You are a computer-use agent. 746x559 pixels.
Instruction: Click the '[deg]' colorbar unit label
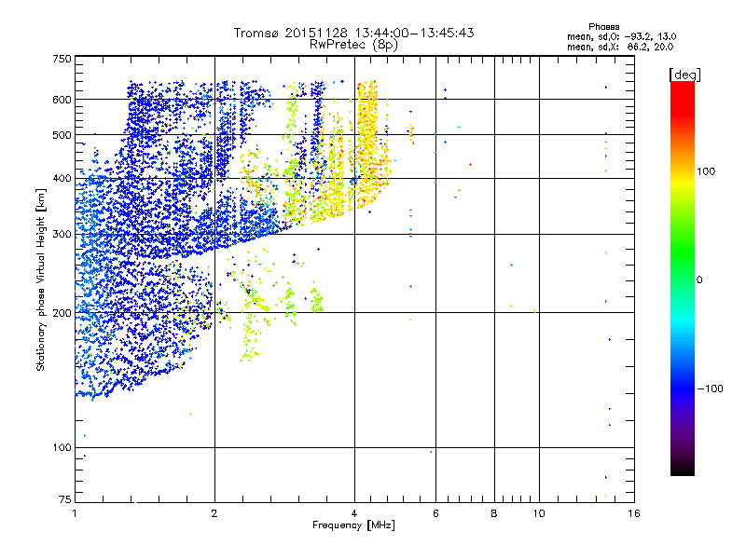point(684,75)
